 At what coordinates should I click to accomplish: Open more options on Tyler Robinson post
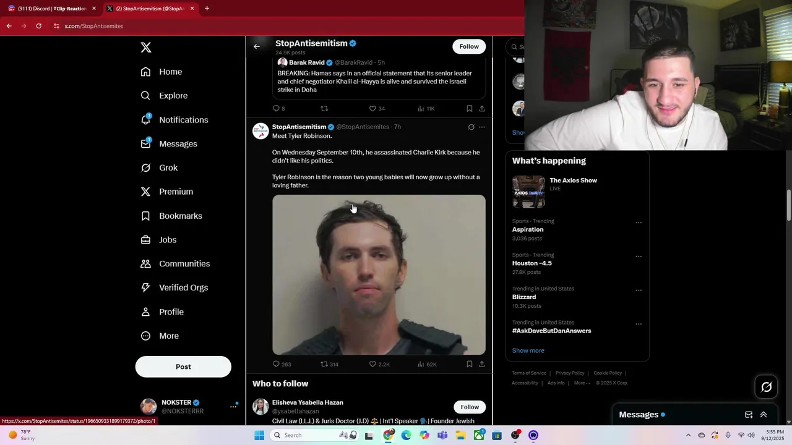(x=482, y=127)
